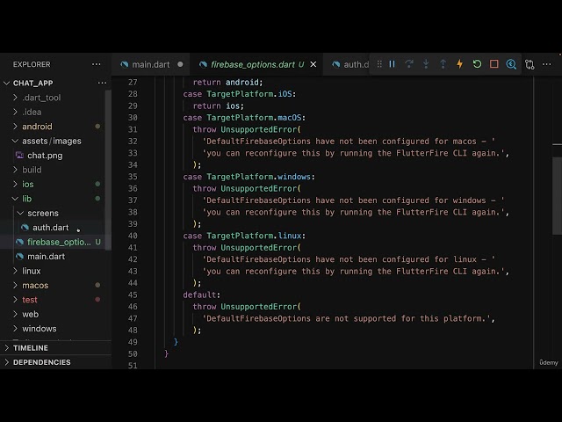Expand the test folder
The width and height of the screenshot is (562, 422).
pos(29,300)
